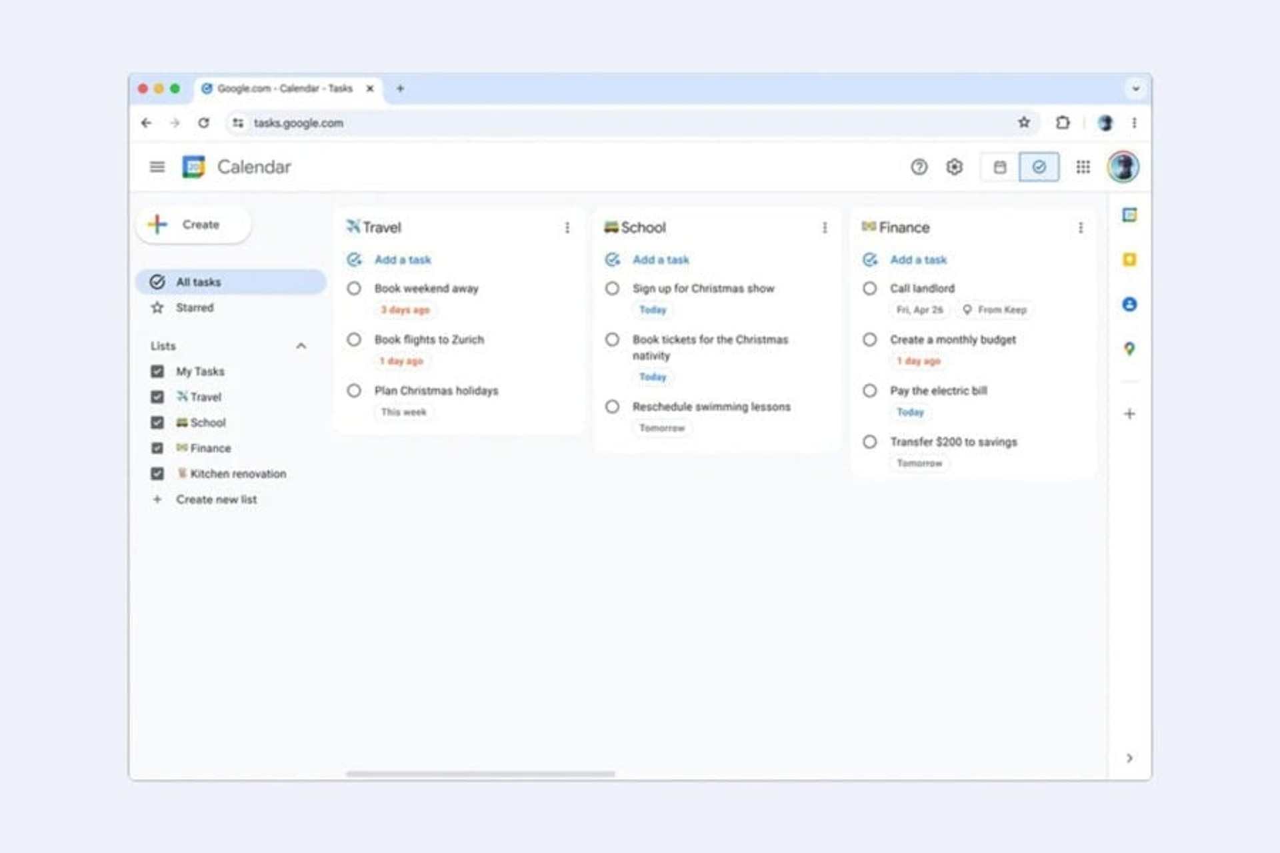Open Travel list options menu
This screenshot has width=1280, height=853.
[x=567, y=228]
